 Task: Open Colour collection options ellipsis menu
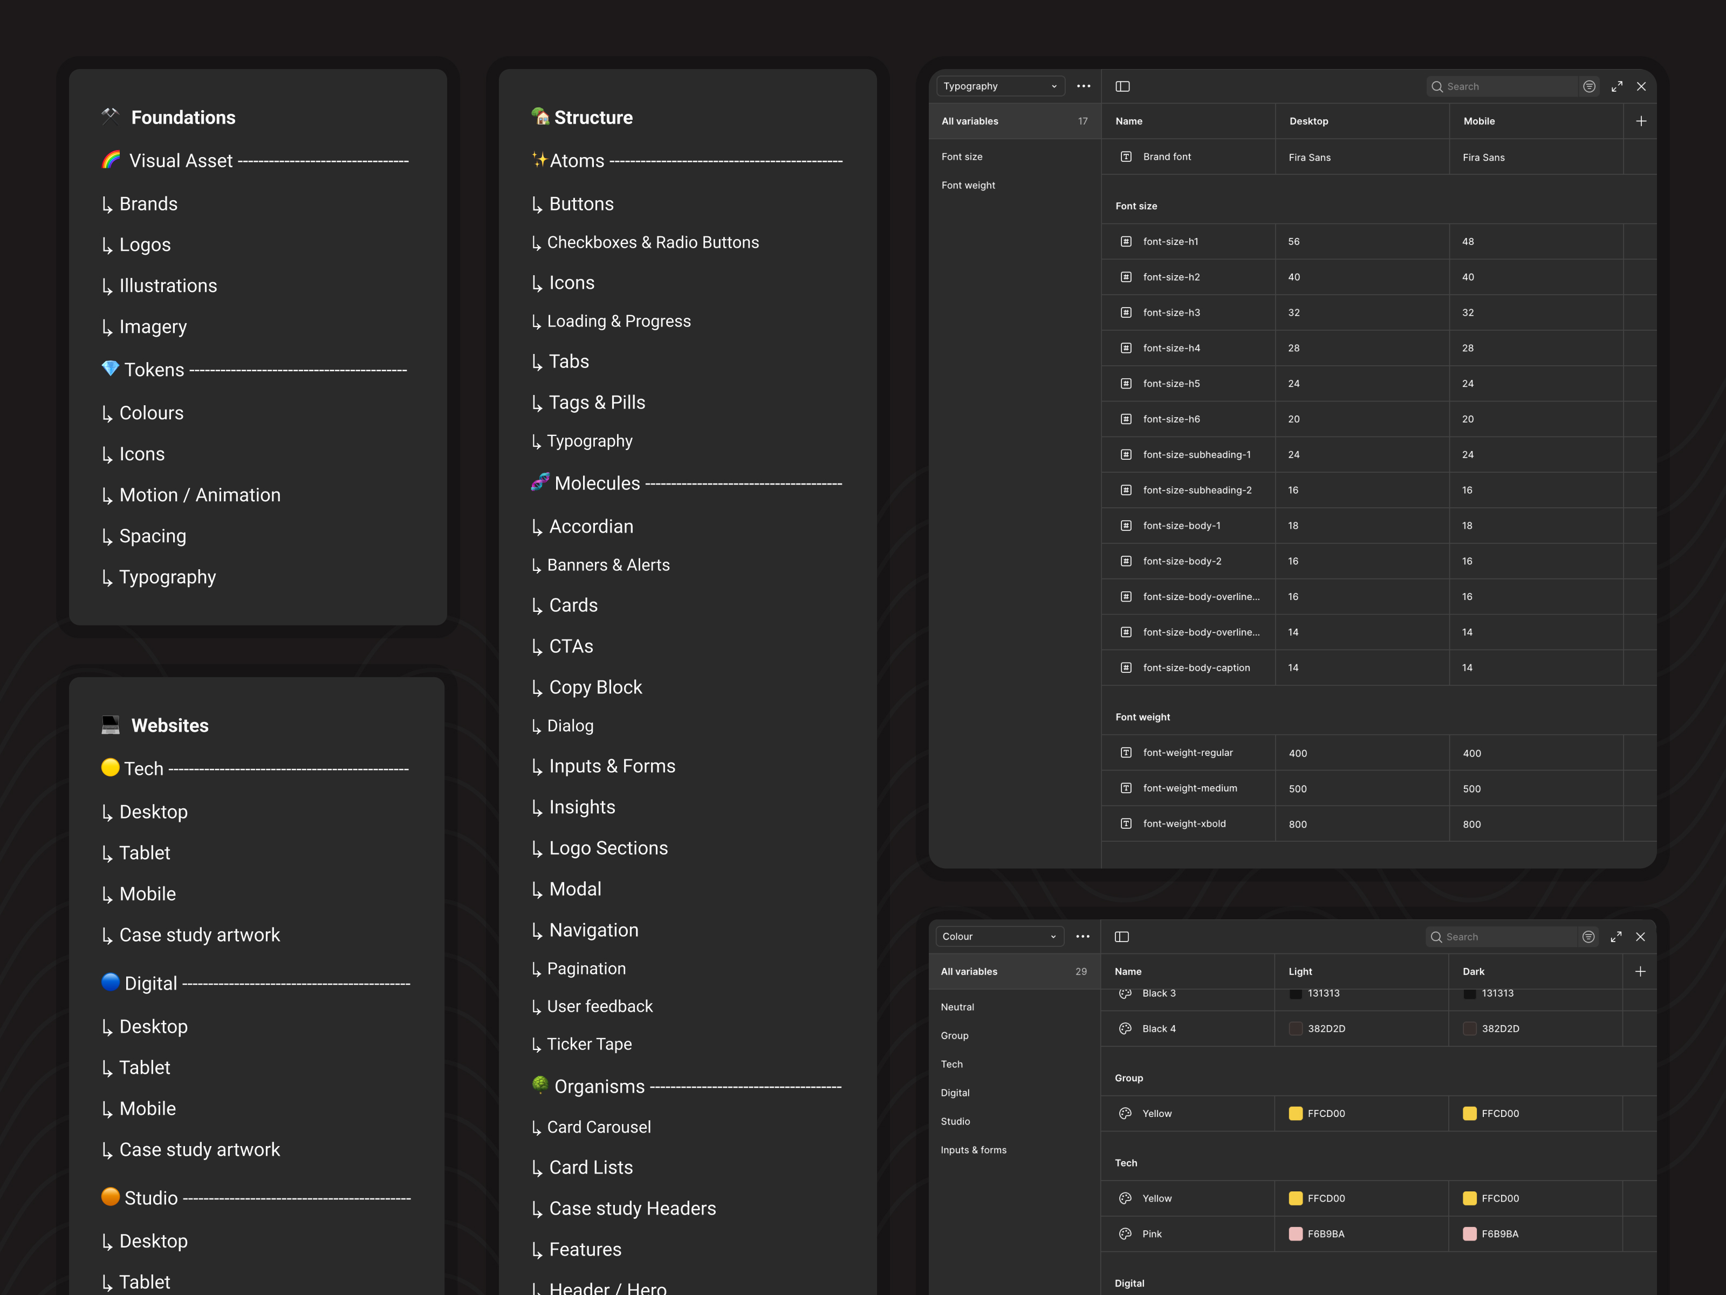1083,937
